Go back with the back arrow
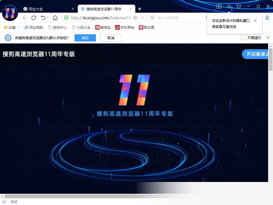This screenshot has width=273, height=205. click(25, 18)
